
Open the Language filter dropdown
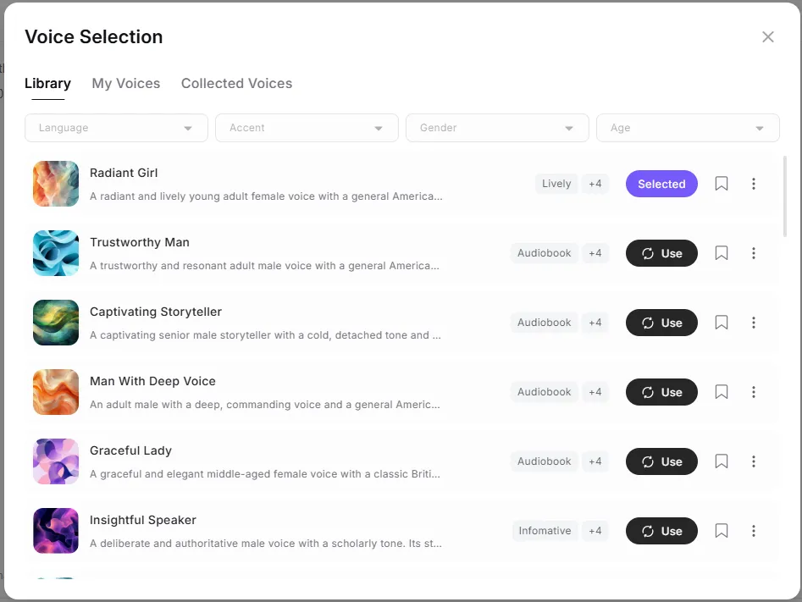[x=115, y=127]
